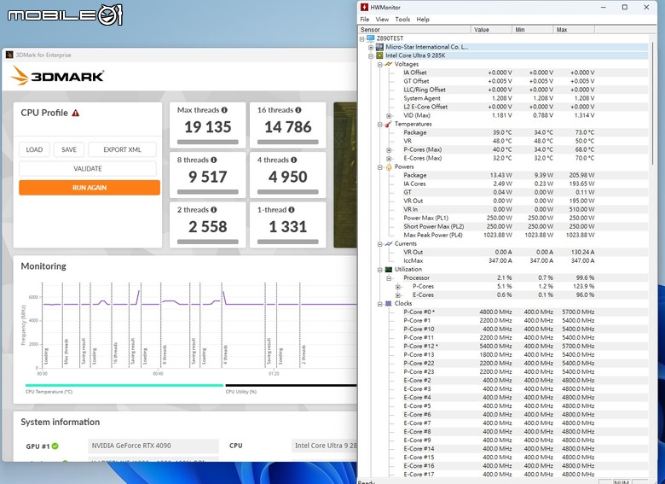The width and height of the screenshot is (665, 484).
Task: Click the VALIDATE button
Action: [87, 168]
